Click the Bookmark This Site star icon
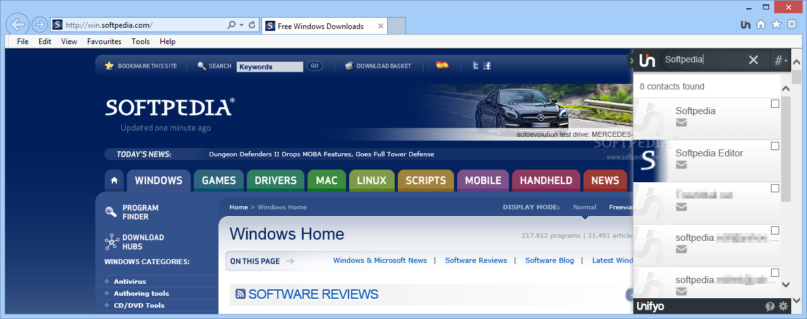 pyautogui.click(x=109, y=66)
